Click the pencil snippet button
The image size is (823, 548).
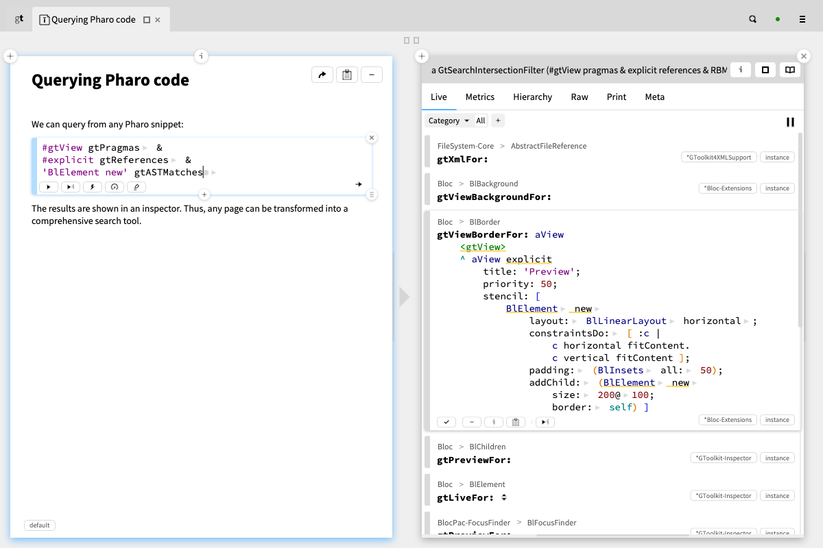[x=136, y=186]
